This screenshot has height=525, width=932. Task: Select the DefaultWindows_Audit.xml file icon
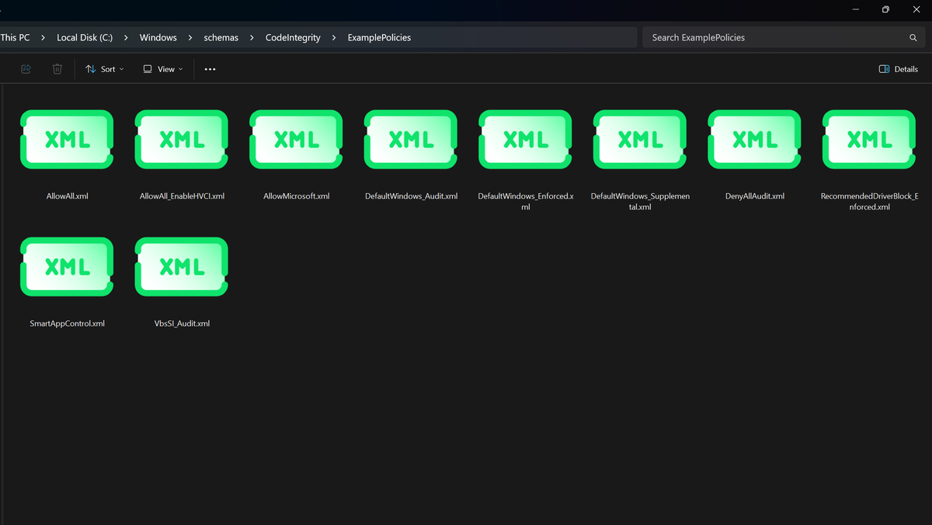411,140
